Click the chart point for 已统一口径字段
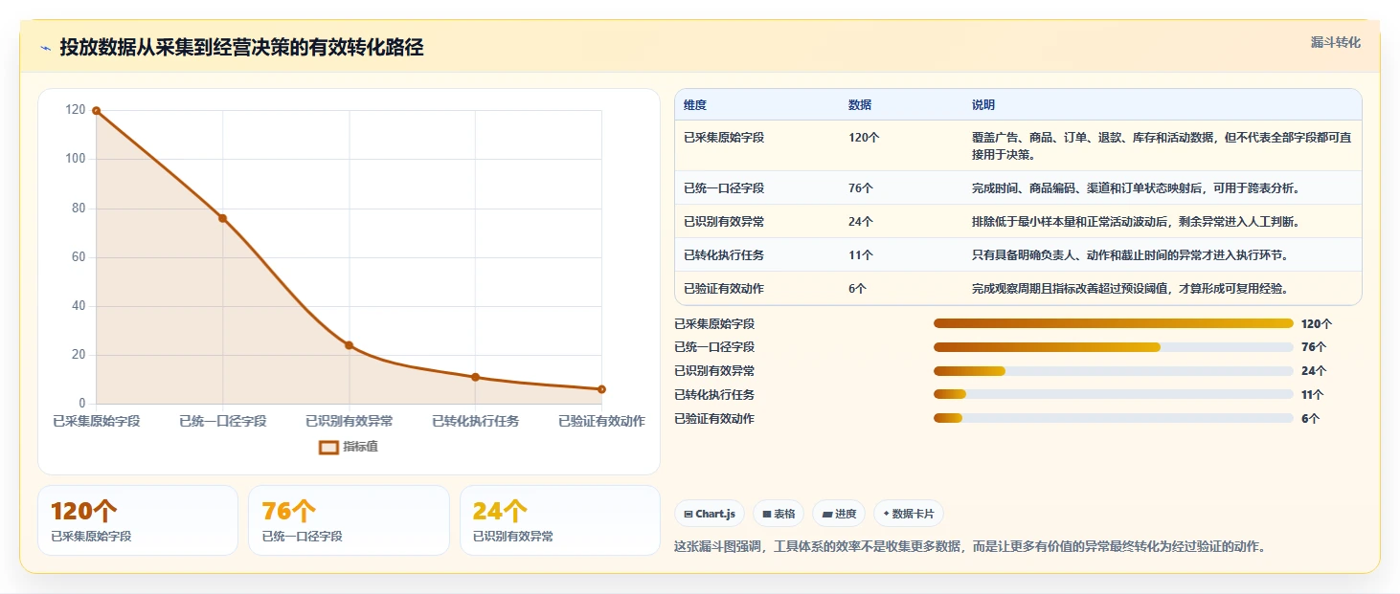The image size is (1400, 594). click(222, 218)
